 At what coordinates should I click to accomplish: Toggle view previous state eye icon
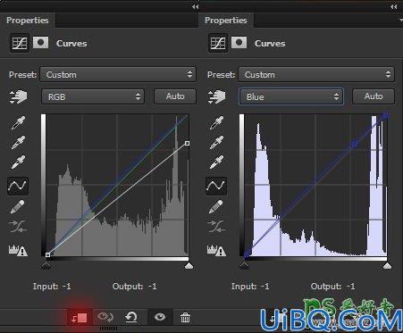105,317
